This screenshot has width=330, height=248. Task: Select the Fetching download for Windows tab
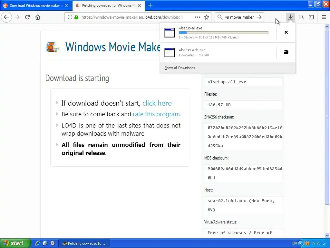tap(108, 5)
